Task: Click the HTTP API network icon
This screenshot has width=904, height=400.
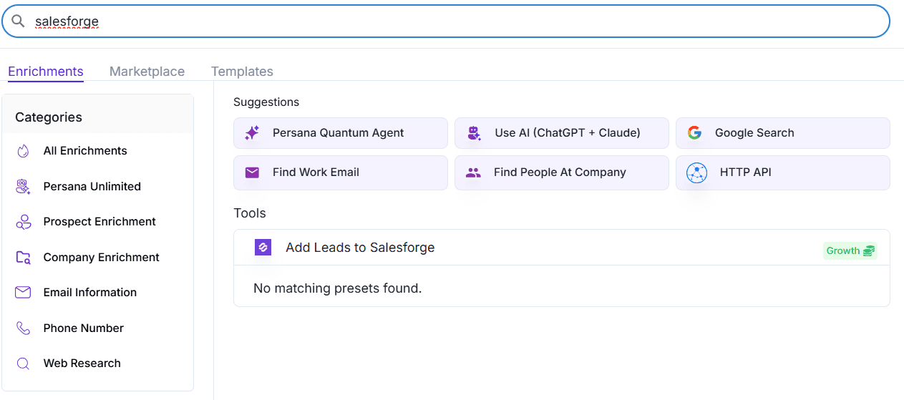Action: click(x=696, y=172)
